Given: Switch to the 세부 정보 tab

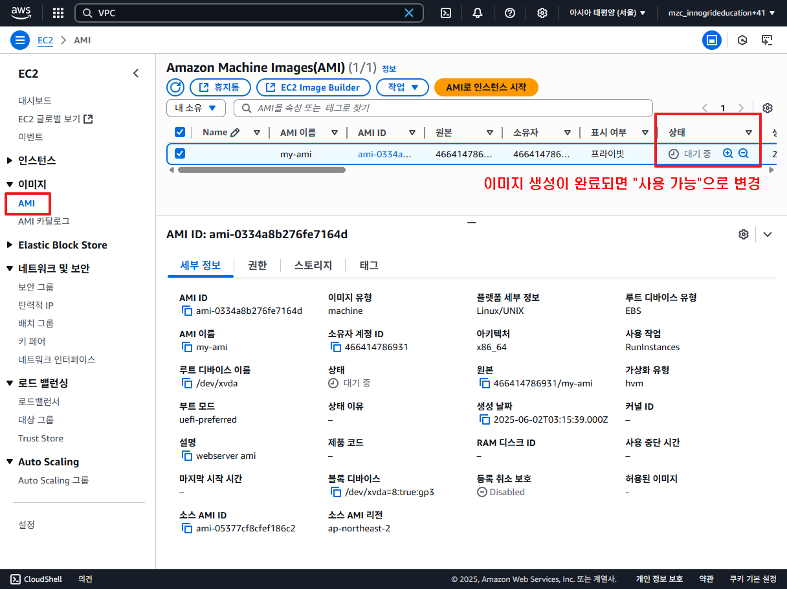Looking at the screenshot, I should tap(200, 265).
